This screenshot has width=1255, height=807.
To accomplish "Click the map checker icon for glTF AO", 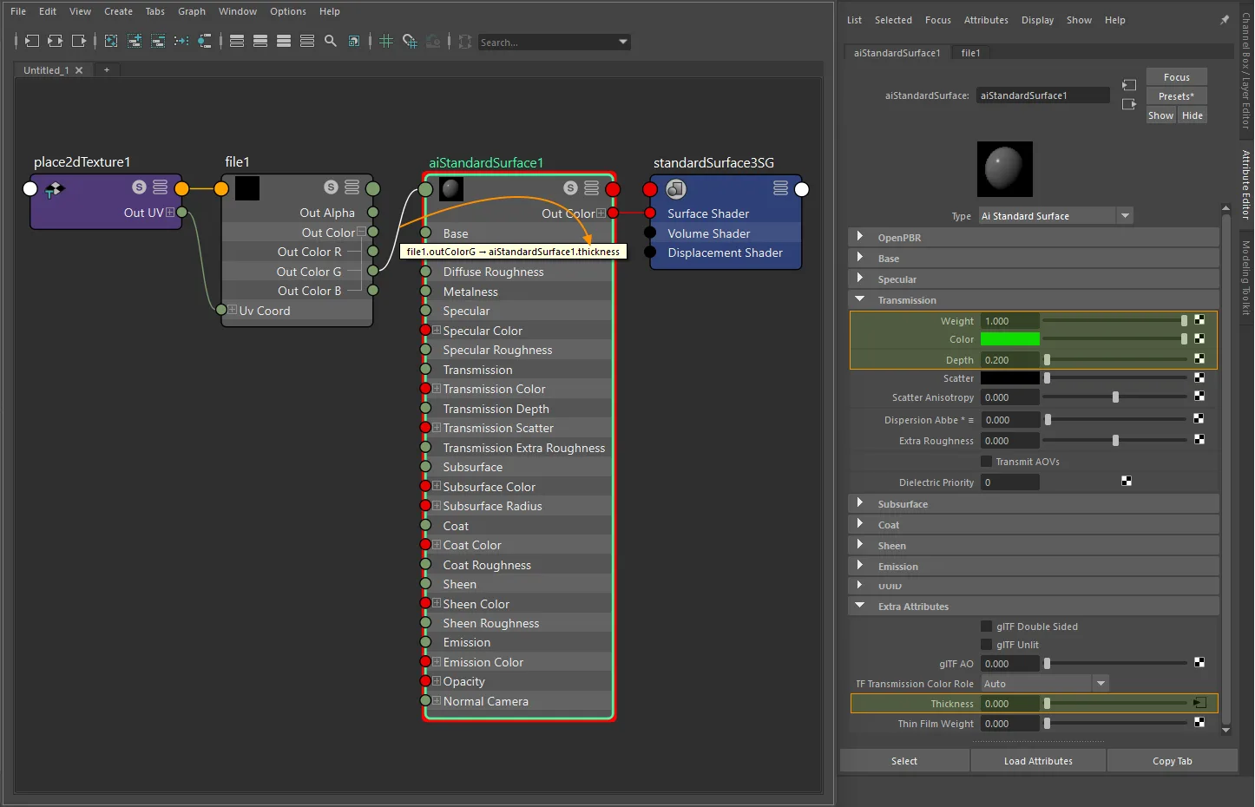I will [x=1199, y=663].
